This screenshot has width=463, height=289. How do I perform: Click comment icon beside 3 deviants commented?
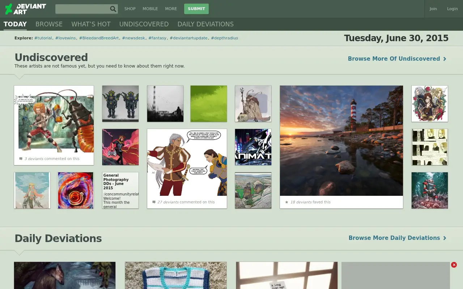click(x=21, y=159)
